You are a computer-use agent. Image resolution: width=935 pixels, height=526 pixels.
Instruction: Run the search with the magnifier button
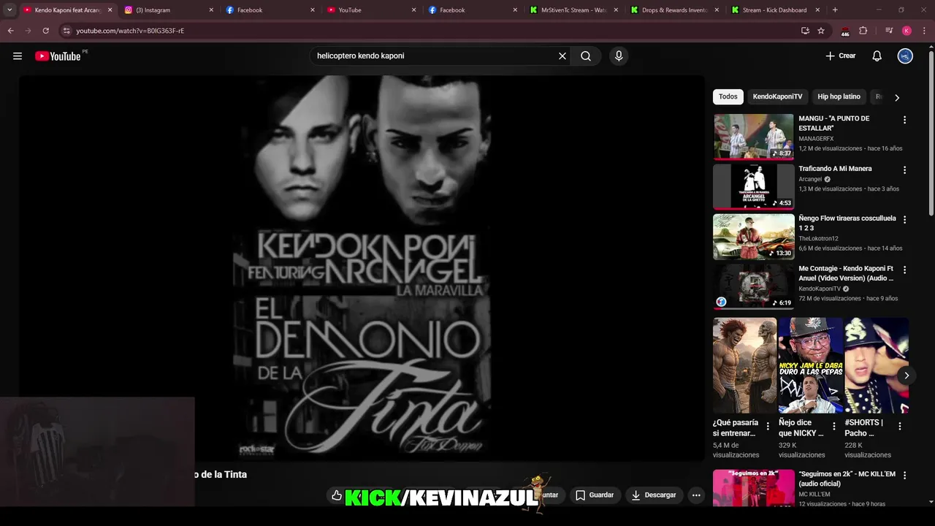click(586, 56)
